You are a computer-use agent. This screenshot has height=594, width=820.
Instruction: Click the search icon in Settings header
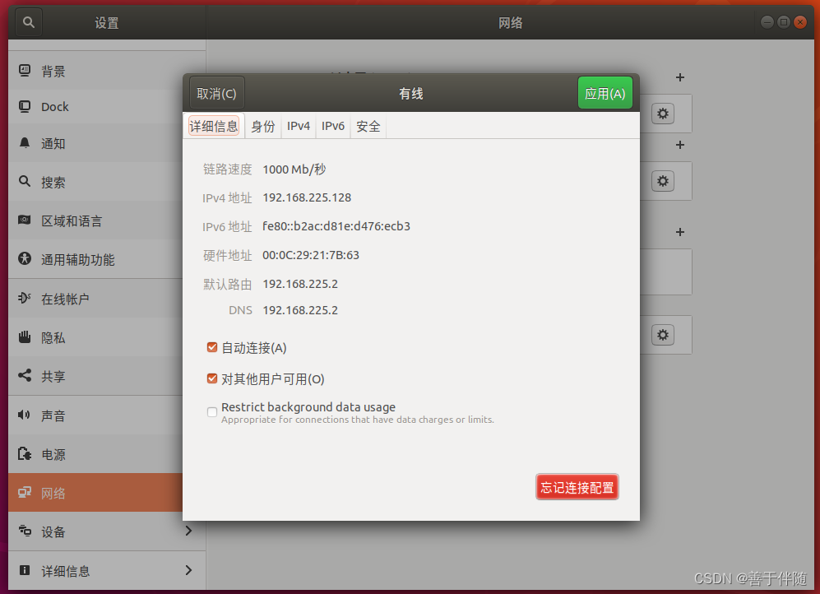coord(29,22)
